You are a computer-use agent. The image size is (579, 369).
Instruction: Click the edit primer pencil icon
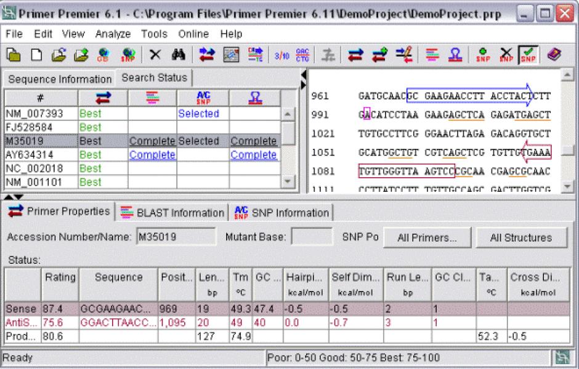tap(404, 55)
